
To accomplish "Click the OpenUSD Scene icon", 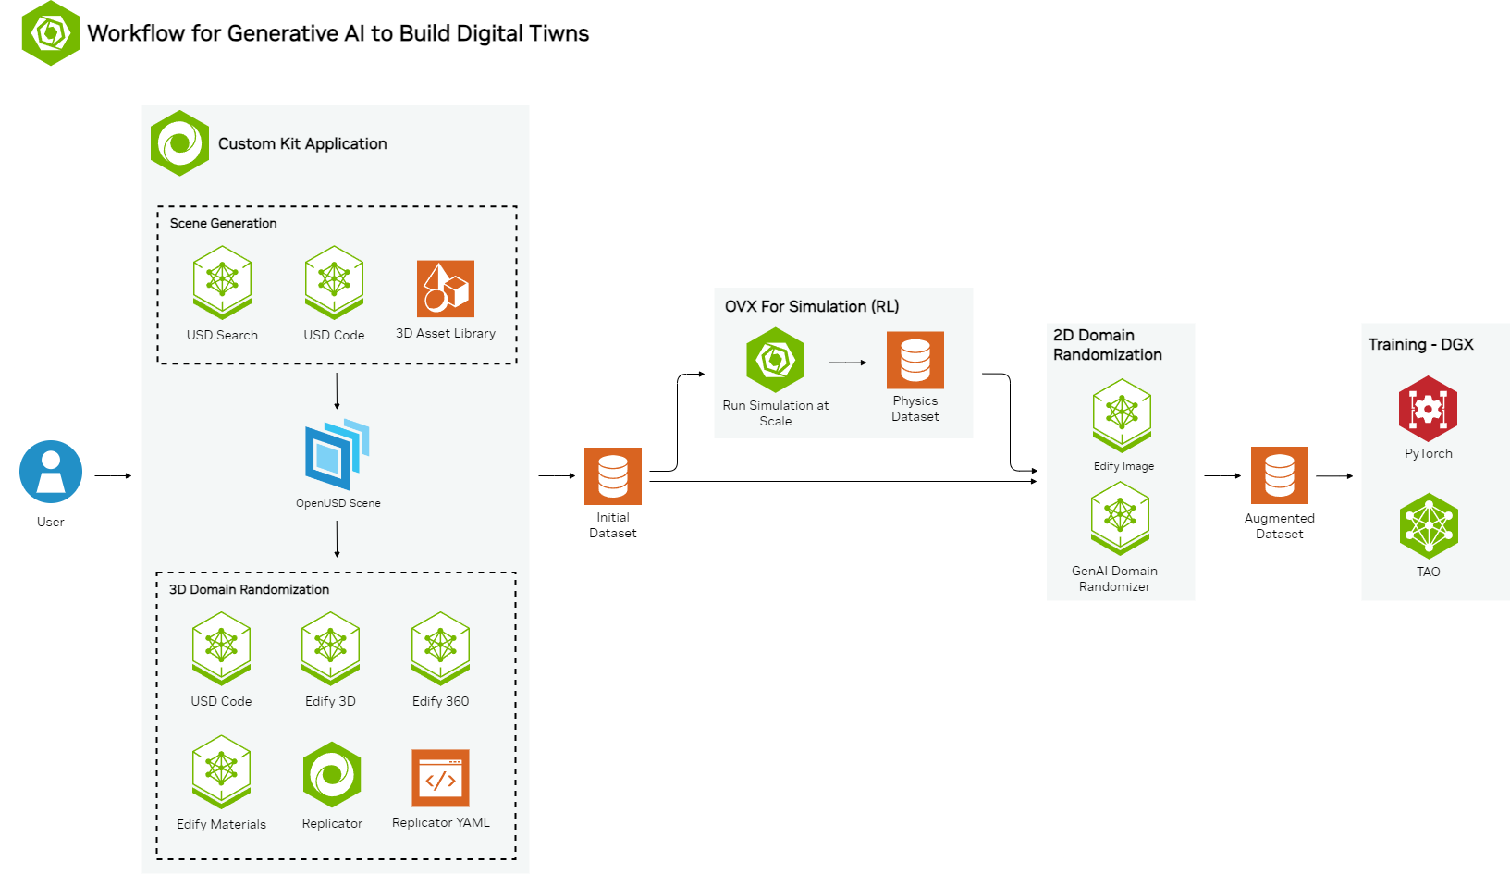I will pos(338,454).
